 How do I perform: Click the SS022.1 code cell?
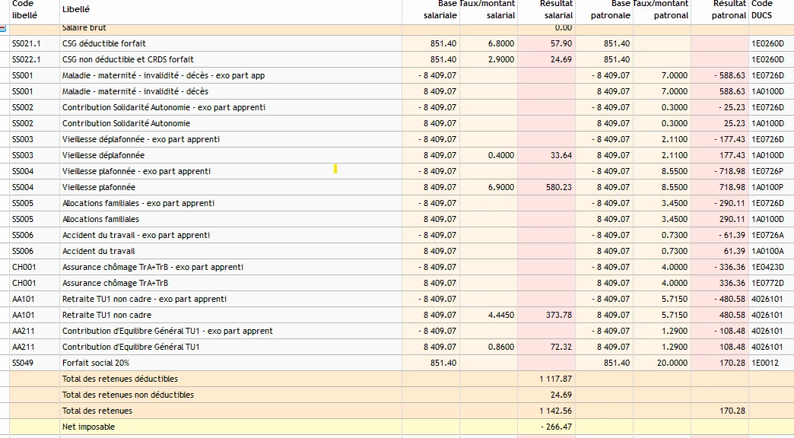[x=27, y=59]
